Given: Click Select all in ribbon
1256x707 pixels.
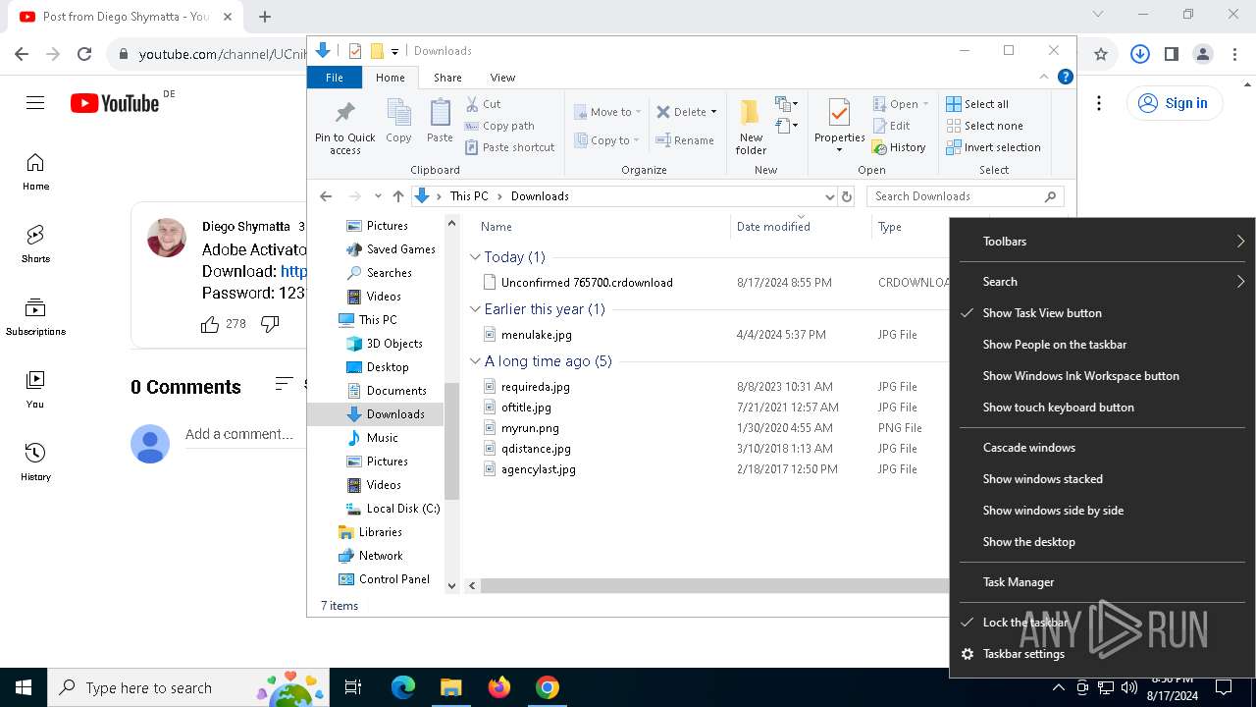Looking at the screenshot, I should [977, 104].
